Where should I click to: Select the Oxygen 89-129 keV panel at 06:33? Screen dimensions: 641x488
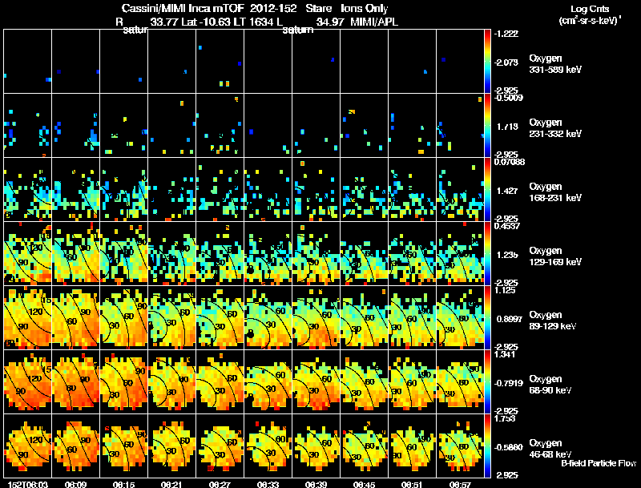pyautogui.click(x=268, y=317)
